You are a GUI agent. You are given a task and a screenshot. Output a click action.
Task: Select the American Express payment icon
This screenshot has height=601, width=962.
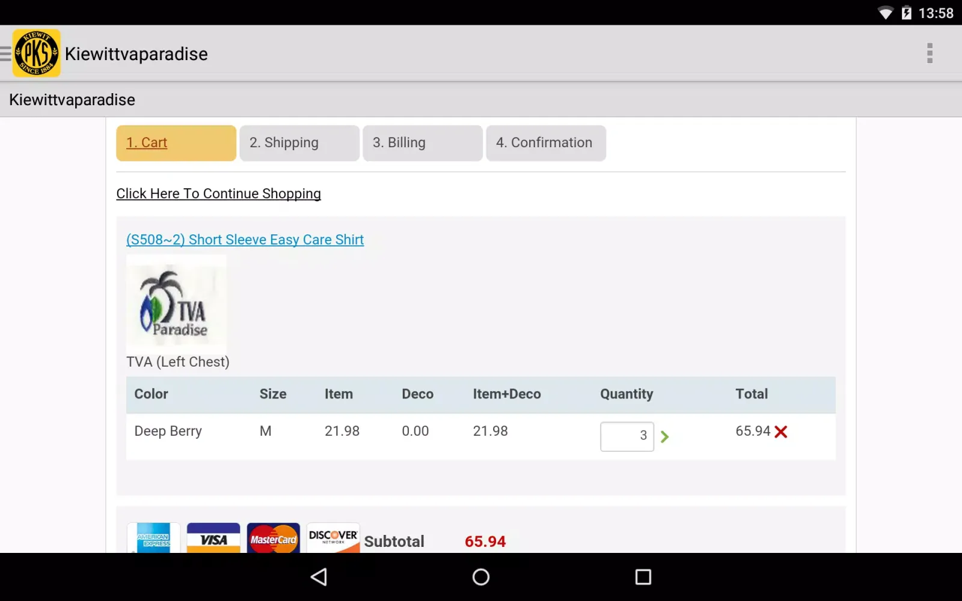[153, 538]
